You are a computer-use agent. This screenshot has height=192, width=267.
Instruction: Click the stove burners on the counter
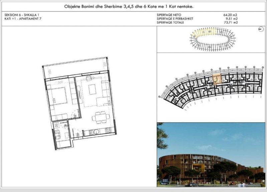[x=107, y=130]
